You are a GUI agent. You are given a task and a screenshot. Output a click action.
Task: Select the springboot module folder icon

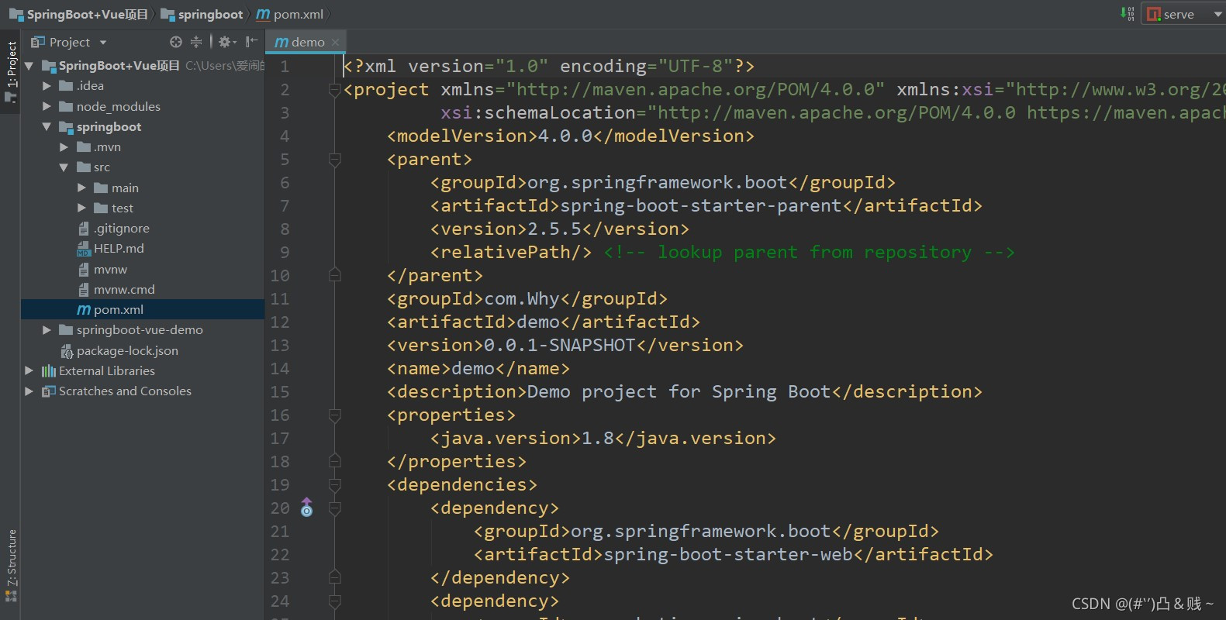coord(66,127)
